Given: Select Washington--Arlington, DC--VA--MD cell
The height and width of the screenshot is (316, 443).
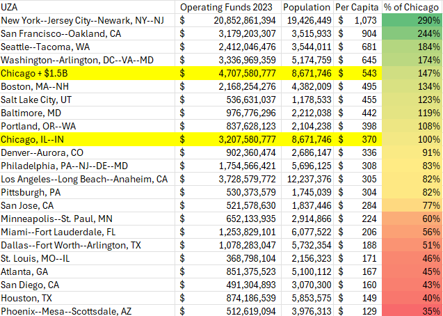Looking at the screenshot, I should pos(88,60).
